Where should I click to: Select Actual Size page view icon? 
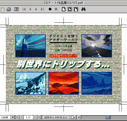tap(64, 9)
